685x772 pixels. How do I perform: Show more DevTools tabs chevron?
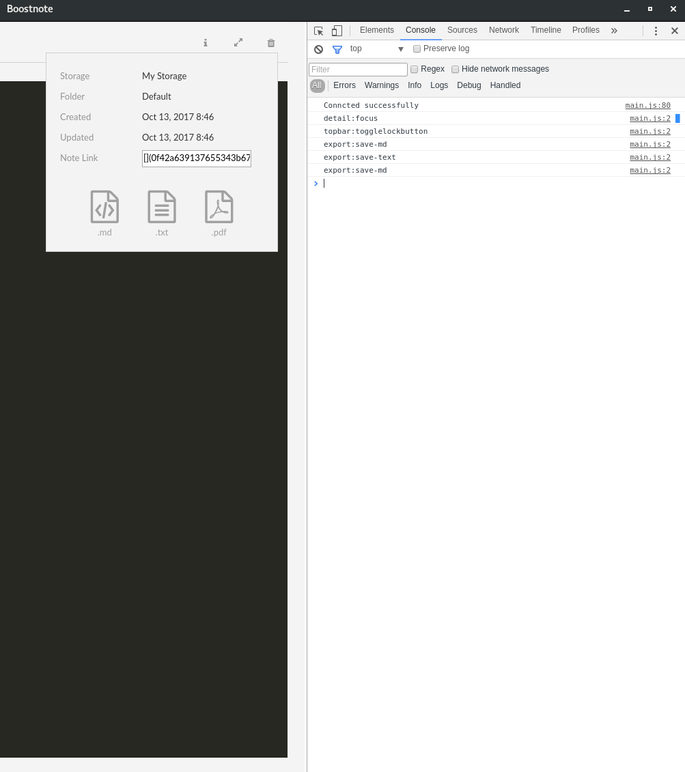[614, 31]
